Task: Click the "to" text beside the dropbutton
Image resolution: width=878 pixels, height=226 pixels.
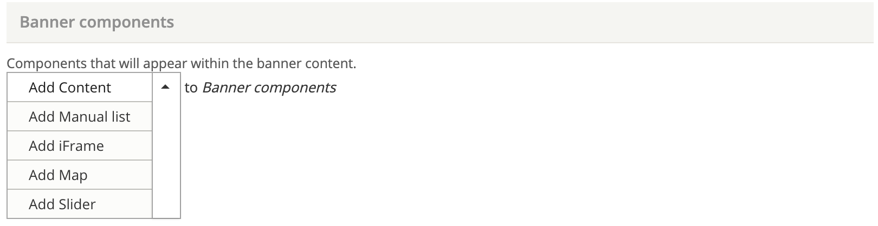Action: [x=191, y=88]
